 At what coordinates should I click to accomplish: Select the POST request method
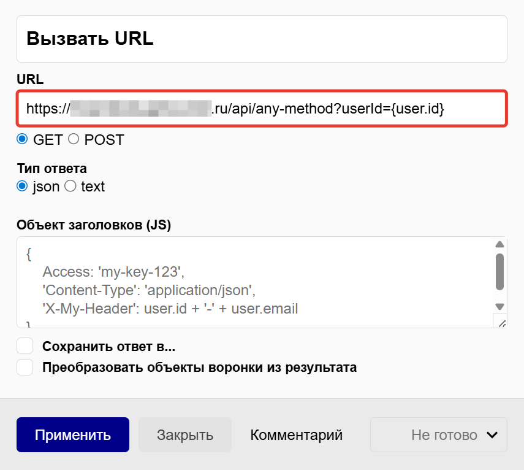click(74, 139)
